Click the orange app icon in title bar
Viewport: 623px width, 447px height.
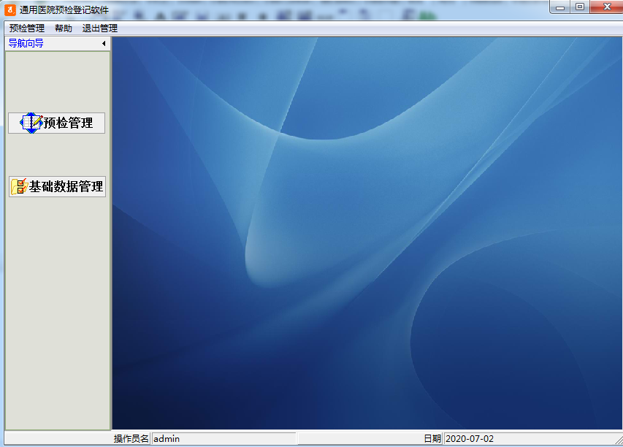point(10,9)
